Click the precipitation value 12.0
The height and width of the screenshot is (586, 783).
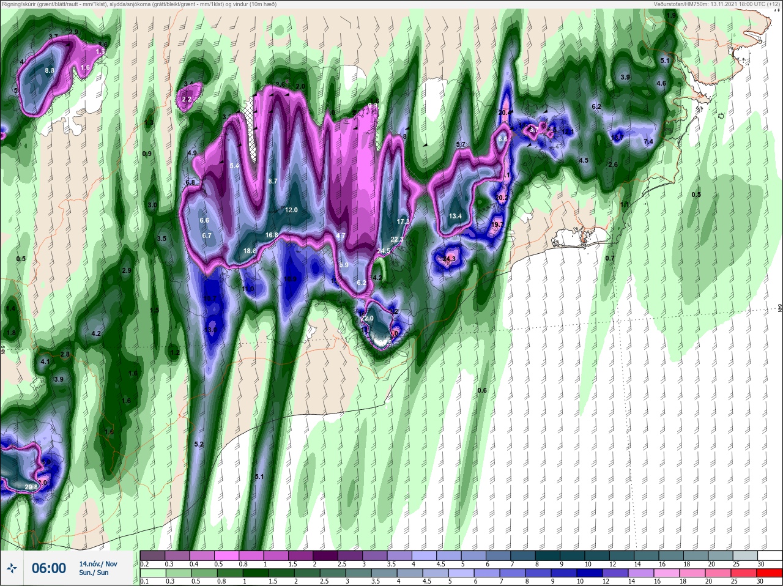[291, 210]
